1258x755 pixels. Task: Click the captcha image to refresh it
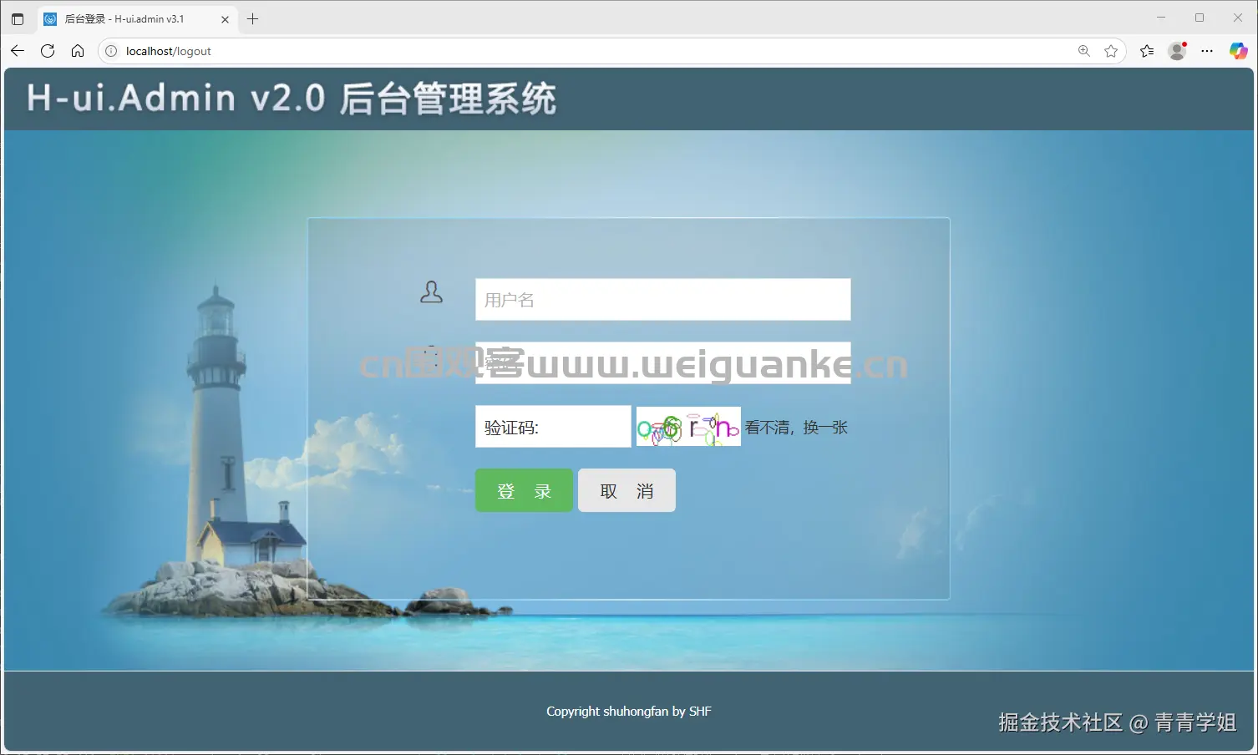pos(687,426)
